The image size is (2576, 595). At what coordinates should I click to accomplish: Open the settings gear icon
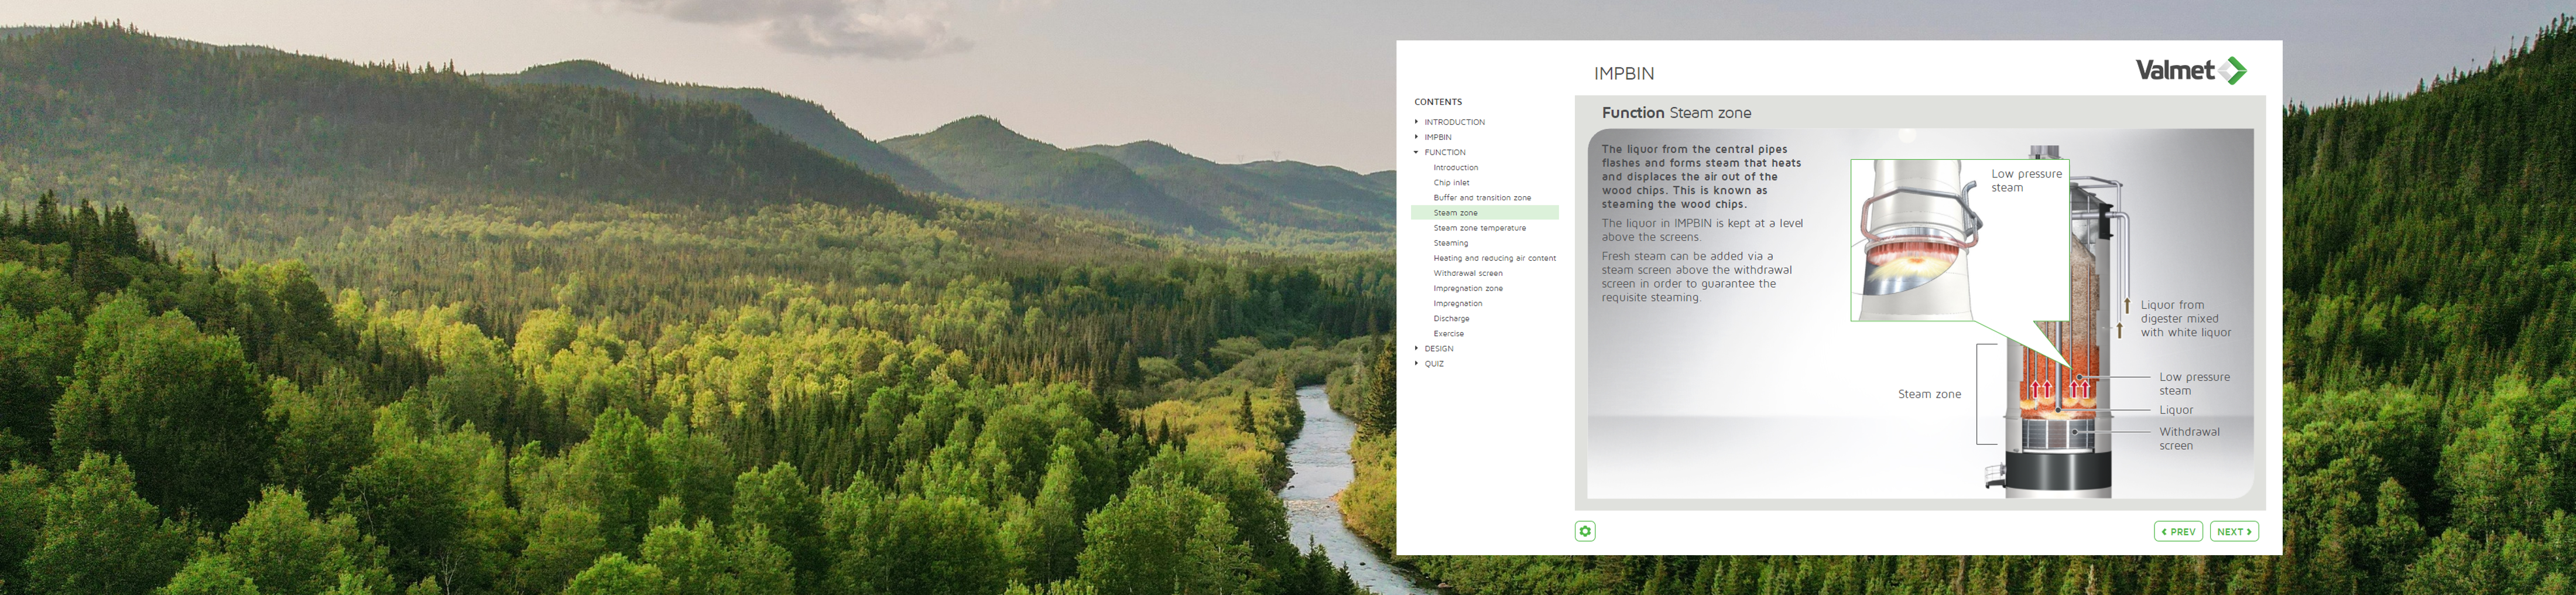click(x=1585, y=531)
